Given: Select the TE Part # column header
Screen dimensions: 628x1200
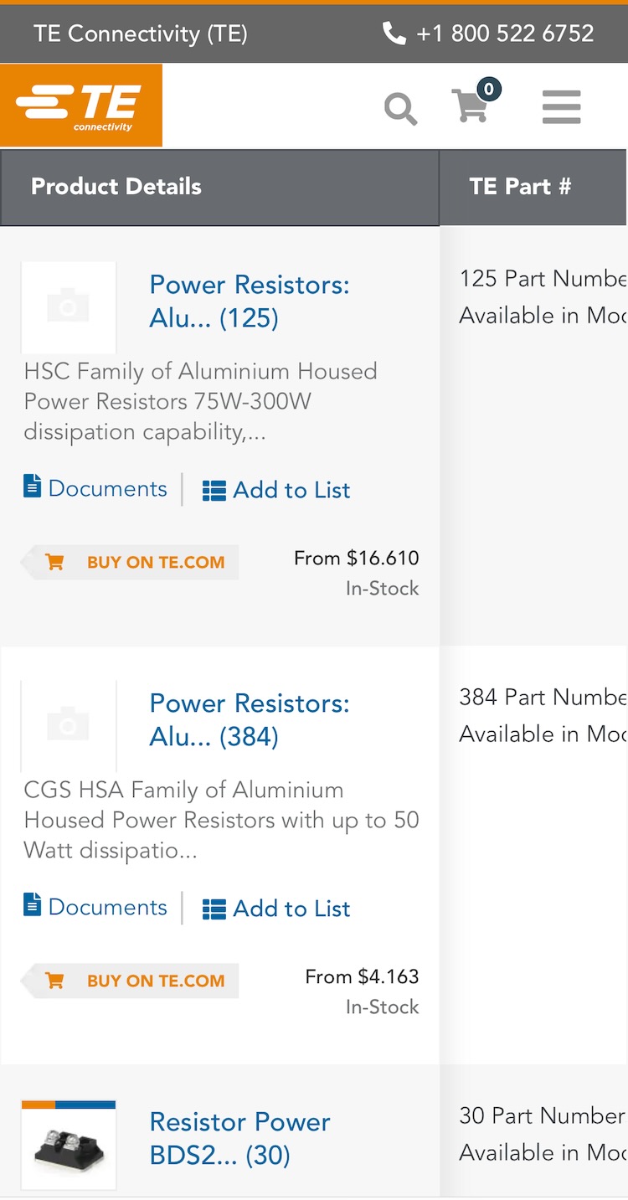Looking at the screenshot, I should pos(520,187).
